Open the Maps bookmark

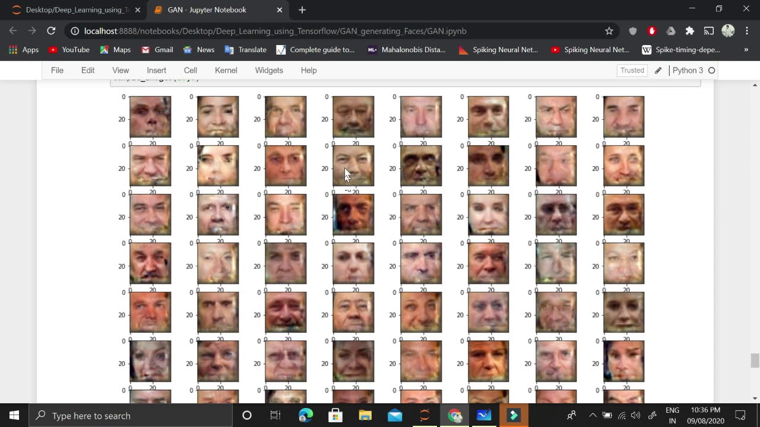(x=115, y=50)
